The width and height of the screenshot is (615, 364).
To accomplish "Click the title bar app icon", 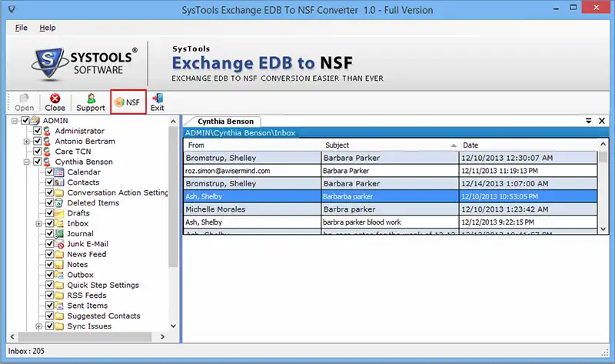I will pyautogui.click(x=12, y=9).
